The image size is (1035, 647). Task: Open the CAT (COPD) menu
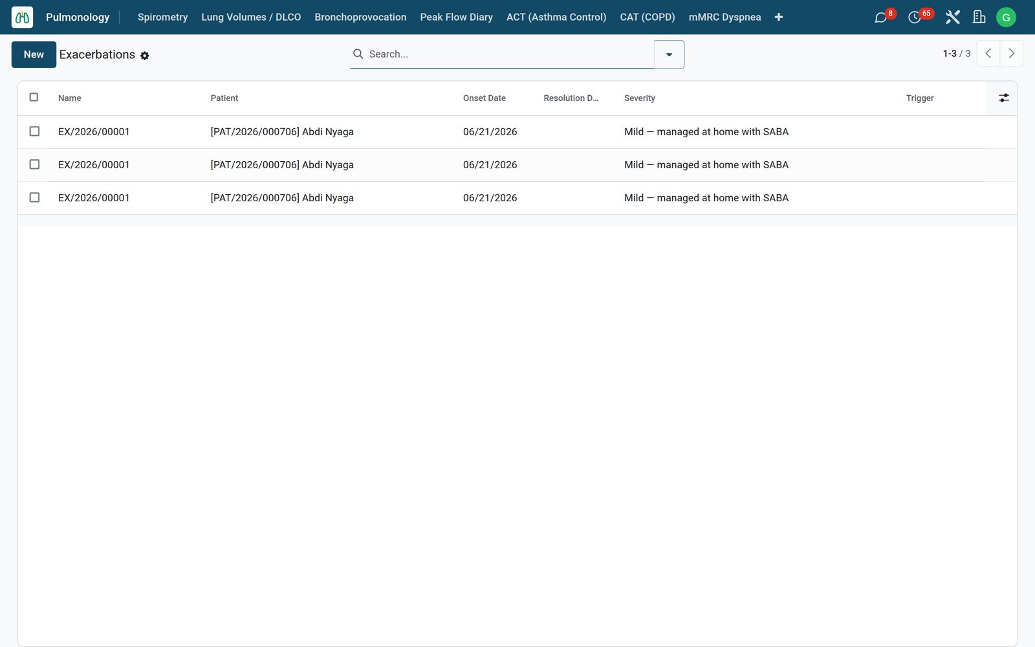click(x=648, y=17)
